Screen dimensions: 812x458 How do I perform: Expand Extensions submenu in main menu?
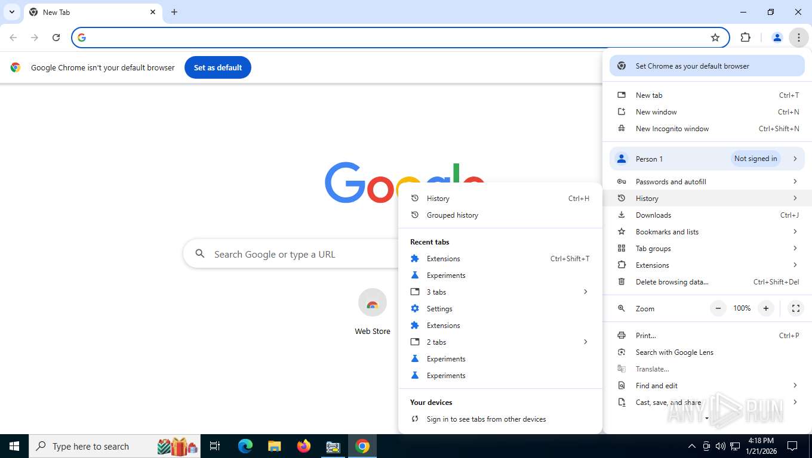coord(707,265)
